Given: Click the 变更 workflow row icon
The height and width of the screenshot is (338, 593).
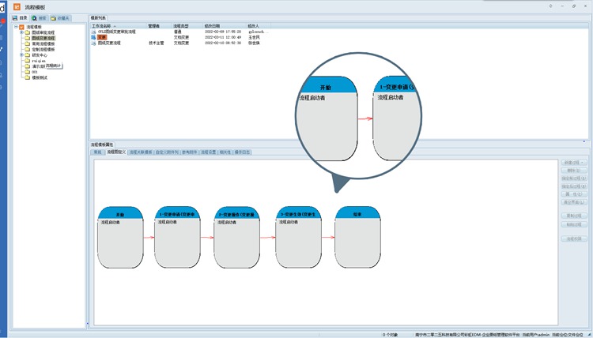Looking at the screenshot, I should [94, 37].
